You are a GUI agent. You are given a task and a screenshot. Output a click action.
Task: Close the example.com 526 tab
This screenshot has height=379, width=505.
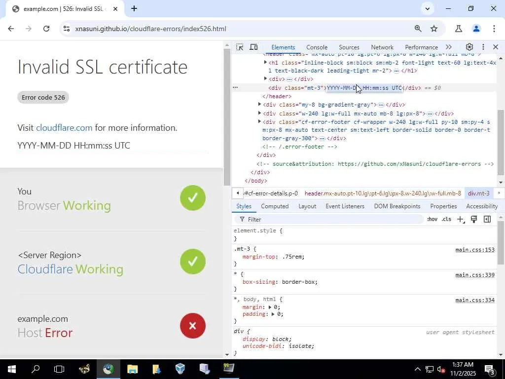click(115, 9)
